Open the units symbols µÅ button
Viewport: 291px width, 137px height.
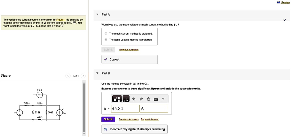[x=126, y=99]
